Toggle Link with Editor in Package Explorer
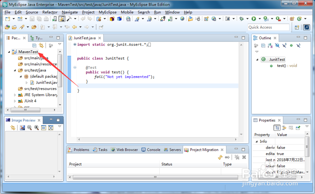The height and width of the screenshot is (194, 315). pyautogui.click(x=41, y=46)
